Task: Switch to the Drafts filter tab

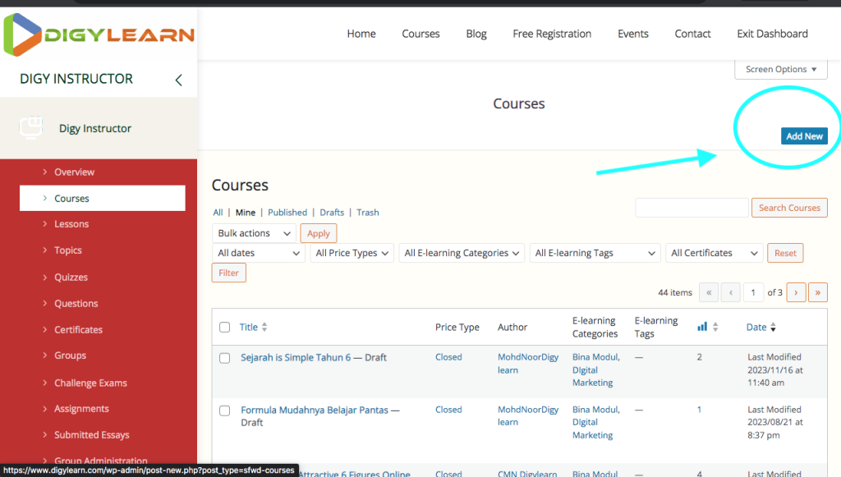Action: [x=332, y=213]
